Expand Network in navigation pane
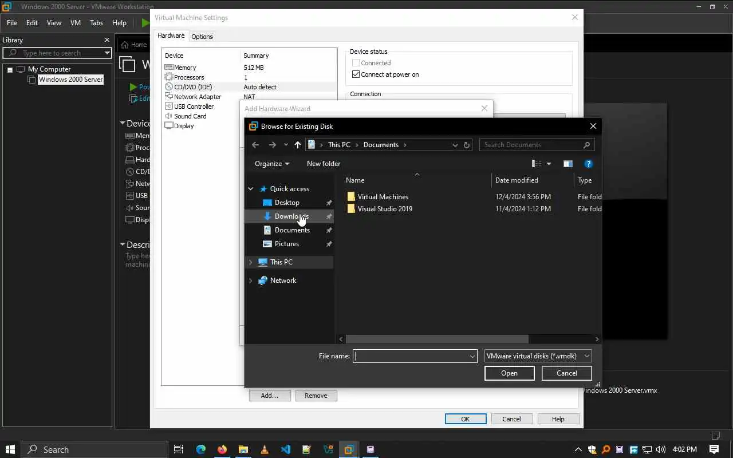The width and height of the screenshot is (733, 458). 250,281
